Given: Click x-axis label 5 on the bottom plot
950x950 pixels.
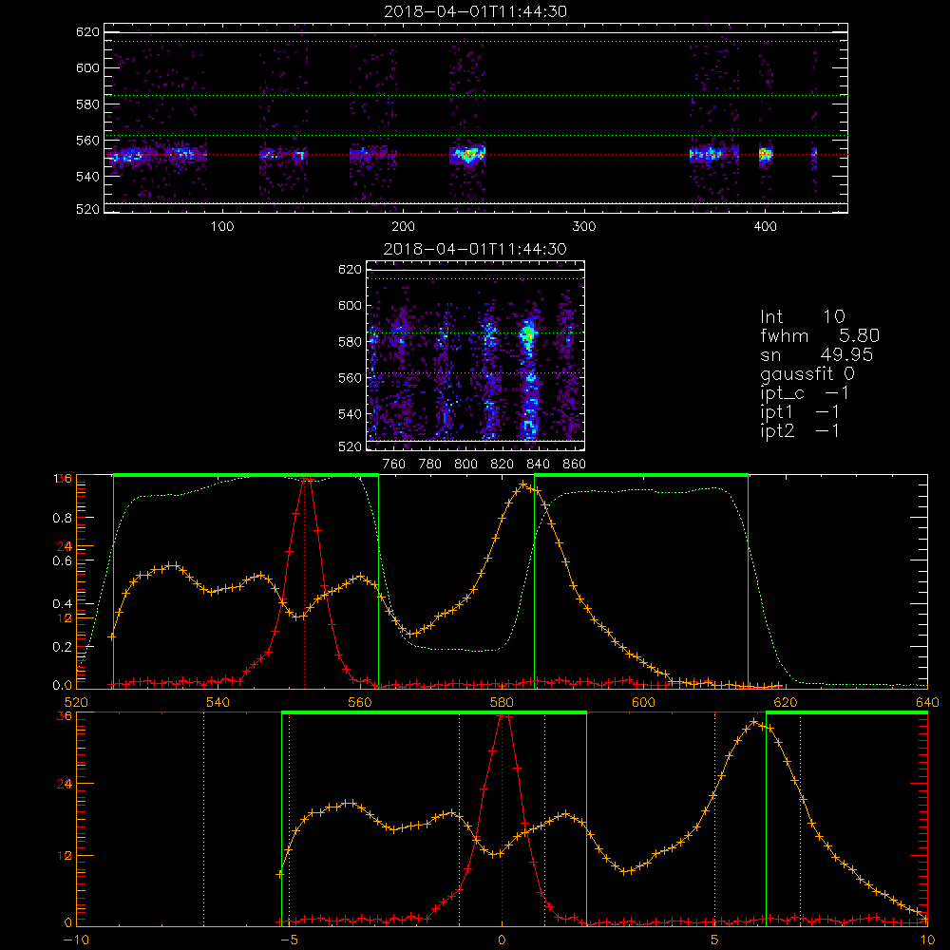Looking at the screenshot, I should click(x=715, y=940).
